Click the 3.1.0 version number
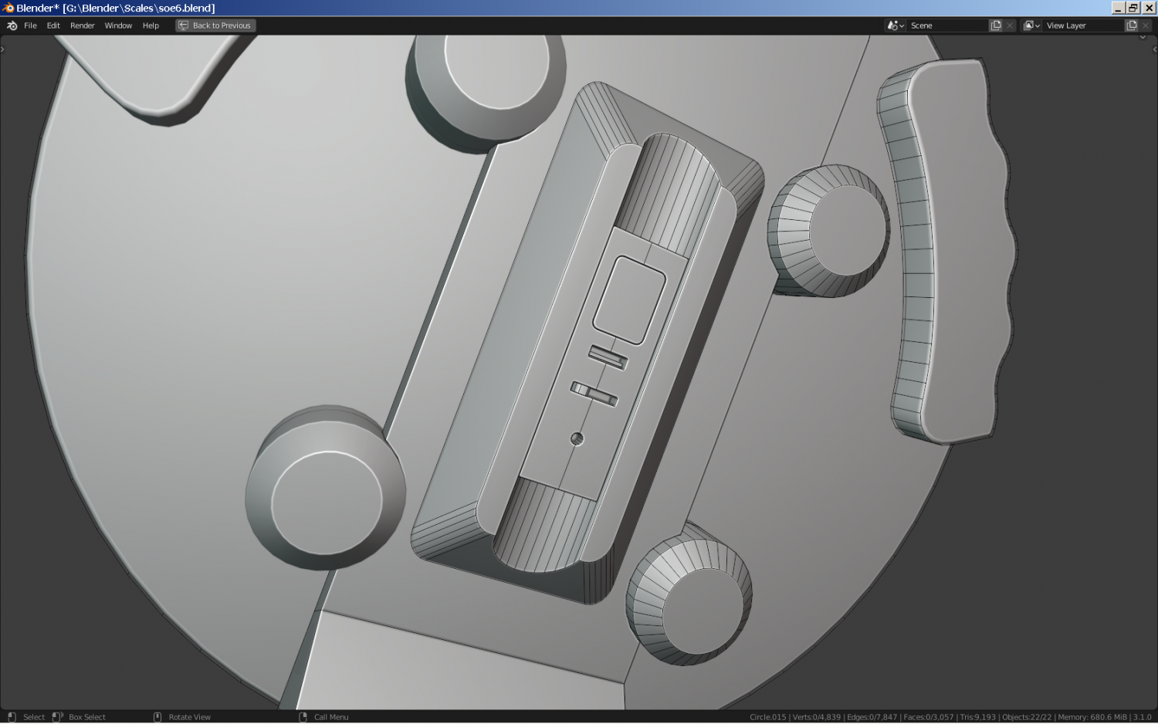 coord(1142,717)
